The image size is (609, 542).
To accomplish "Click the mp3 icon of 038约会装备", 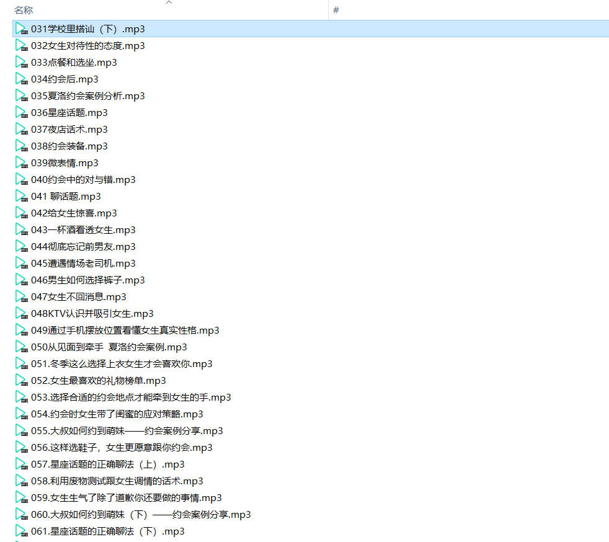I will point(21,146).
